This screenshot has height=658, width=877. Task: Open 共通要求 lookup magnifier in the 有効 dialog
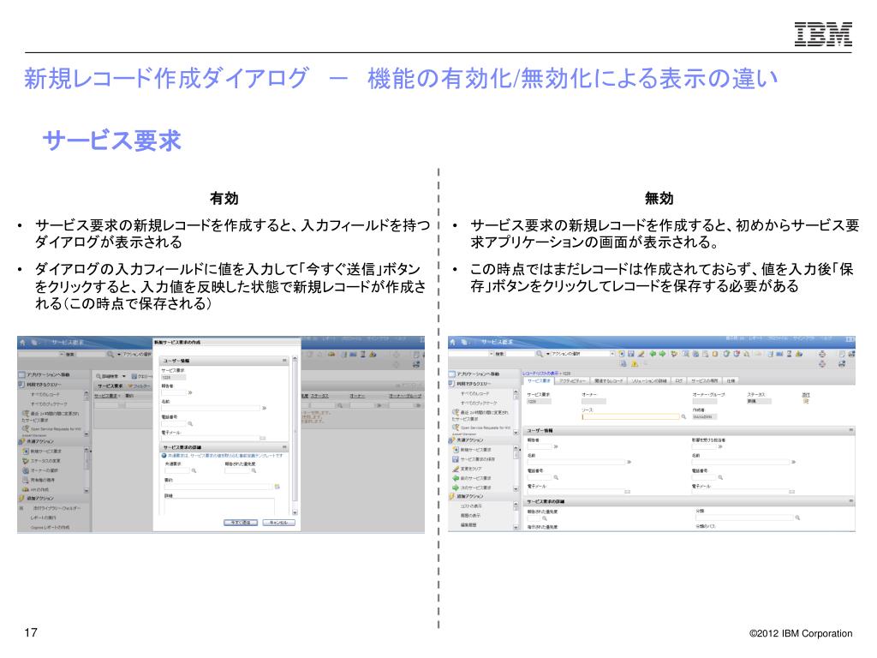point(194,470)
